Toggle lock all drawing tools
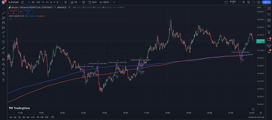Image resolution: width=272 pixels, height=120 pixels. tap(3, 69)
